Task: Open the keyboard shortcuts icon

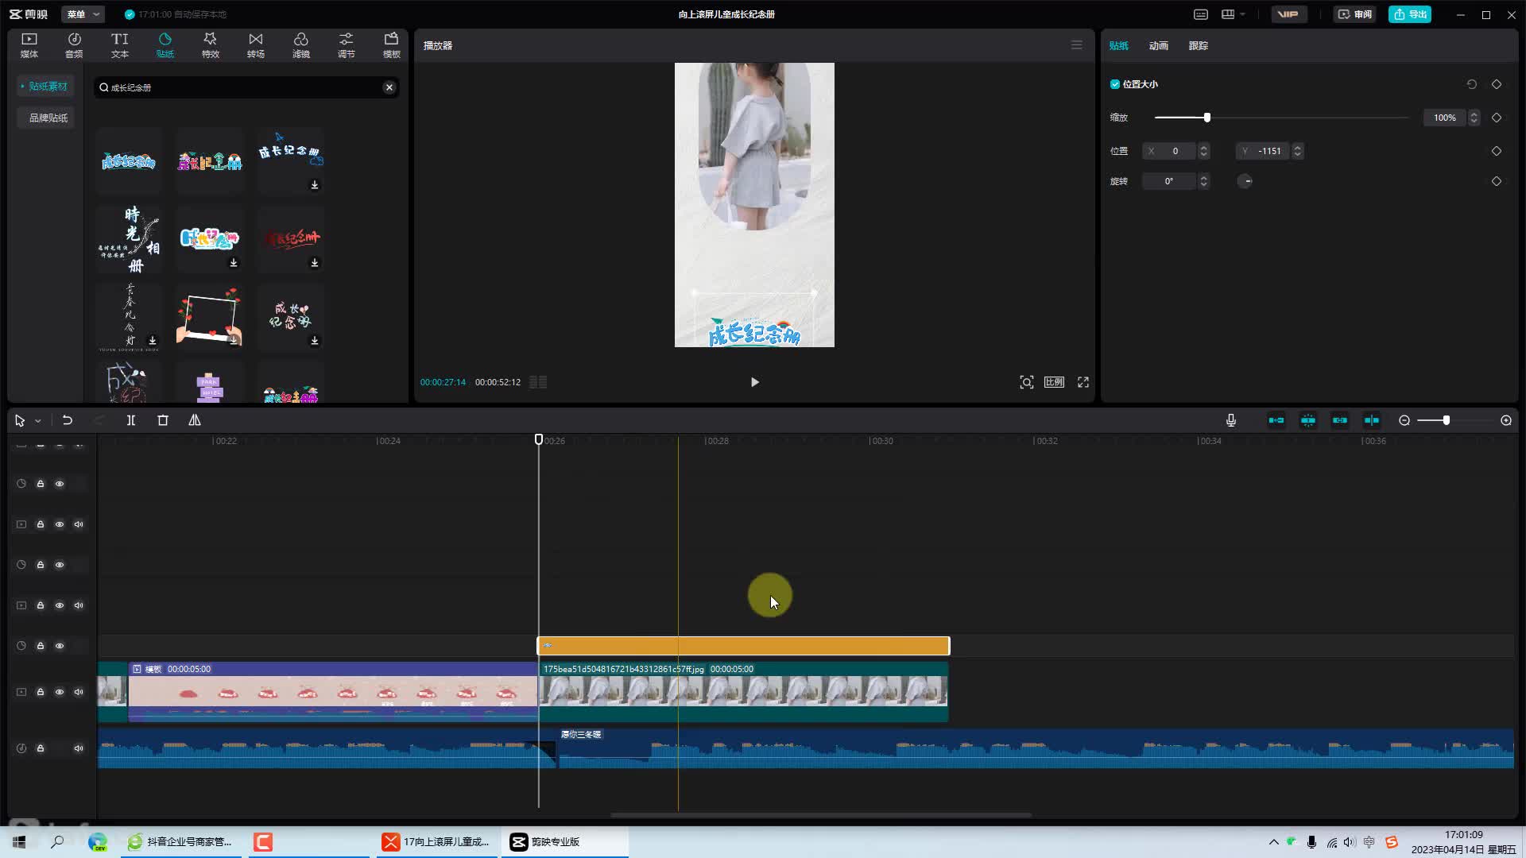Action: (1201, 14)
